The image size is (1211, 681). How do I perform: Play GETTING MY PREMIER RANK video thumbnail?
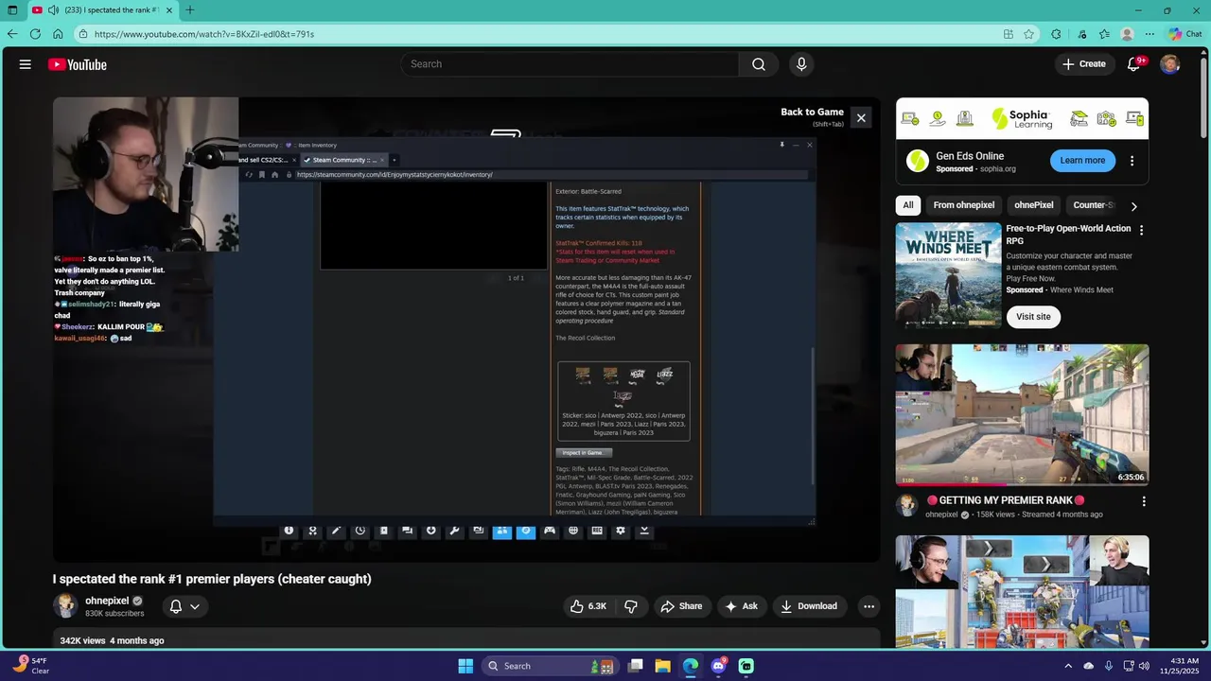click(x=1023, y=415)
